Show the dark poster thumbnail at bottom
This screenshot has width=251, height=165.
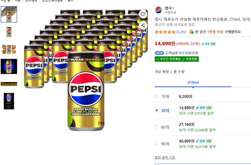(9, 101)
